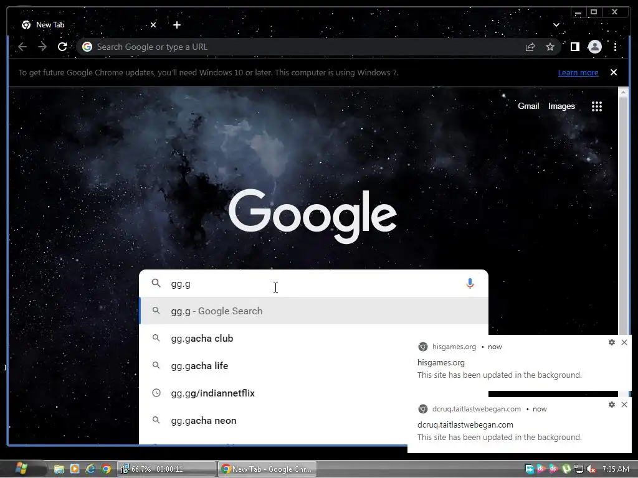Click the share page icon in address bar
The width and height of the screenshot is (638, 478).
[x=530, y=47]
